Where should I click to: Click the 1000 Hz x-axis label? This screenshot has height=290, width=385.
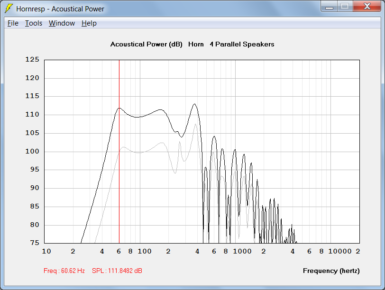242,251
